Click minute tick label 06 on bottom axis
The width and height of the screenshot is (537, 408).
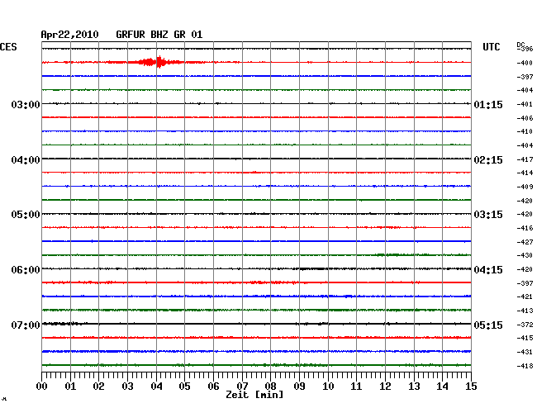point(213,387)
